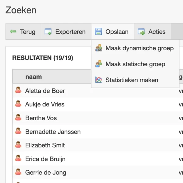Click the statistics chart icon
The image size is (183, 183).
[x=99, y=80]
